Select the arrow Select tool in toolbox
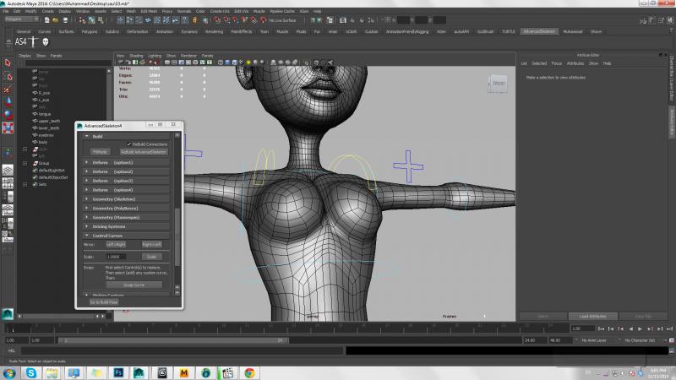 [x=8, y=62]
